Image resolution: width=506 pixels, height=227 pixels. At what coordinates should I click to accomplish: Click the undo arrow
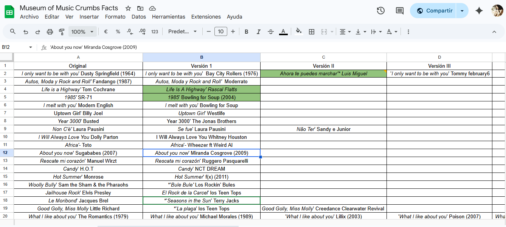tap(25, 32)
